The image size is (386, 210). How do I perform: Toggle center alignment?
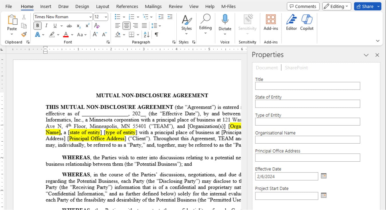point(127,26)
